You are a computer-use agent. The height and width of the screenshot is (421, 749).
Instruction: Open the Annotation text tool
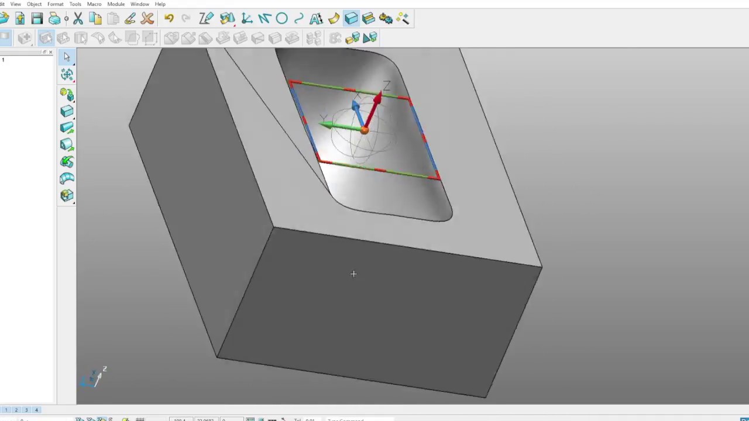pyautogui.click(x=316, y=19)
